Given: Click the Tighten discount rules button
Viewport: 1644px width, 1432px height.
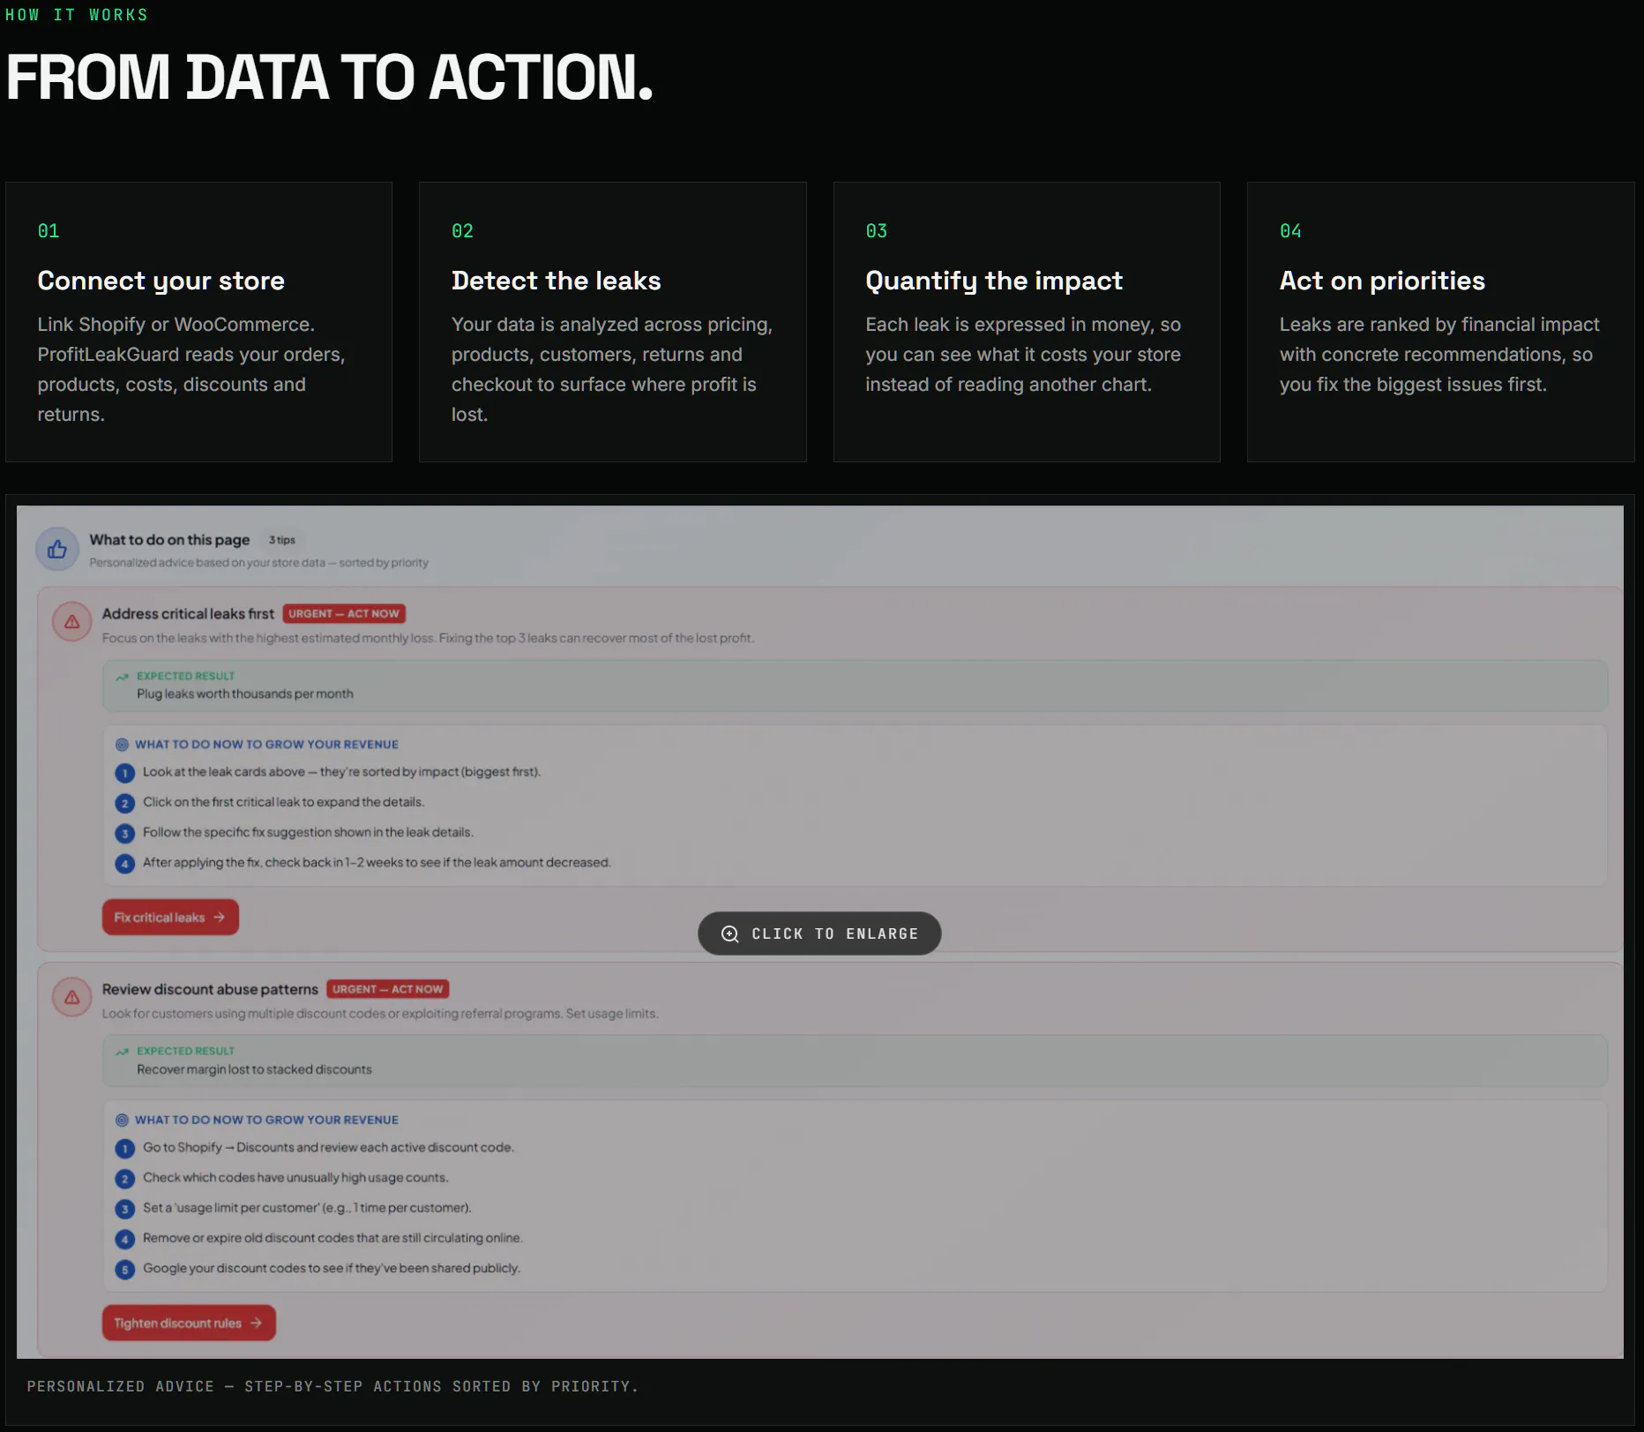Looking at the screenshot, I should (189, 1323).
